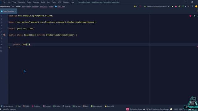The height and width of the screenshot is (111, 198).
Task: Run with Coverage icon in toolbar
Action: tap(179, 6)
